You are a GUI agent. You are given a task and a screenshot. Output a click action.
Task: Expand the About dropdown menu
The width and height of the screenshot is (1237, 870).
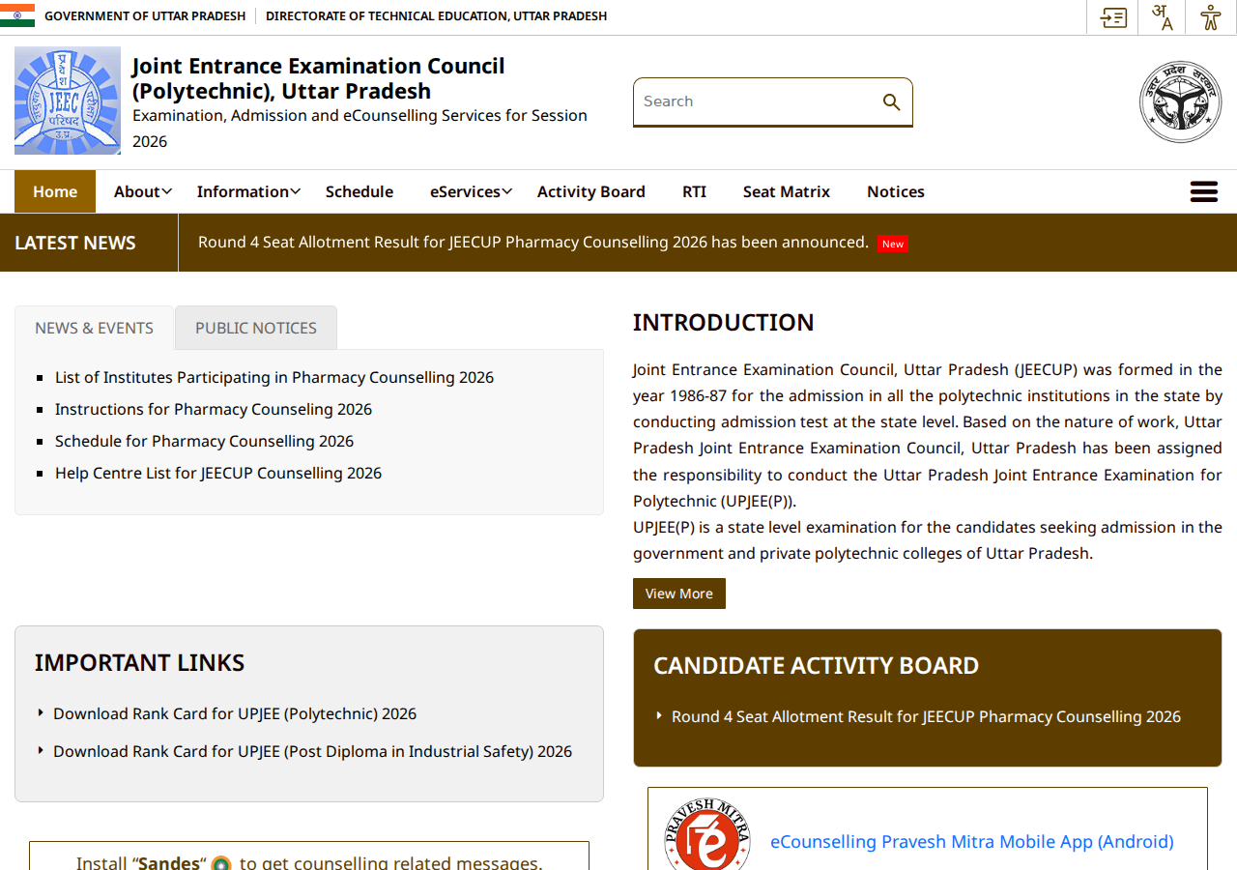tap(143, 191)
